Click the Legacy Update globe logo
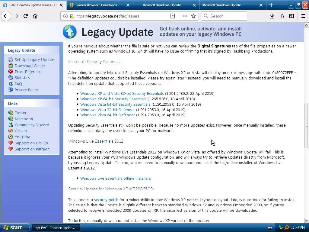Image resolution: width=309 pixels, height=232 pixels. 70,31
